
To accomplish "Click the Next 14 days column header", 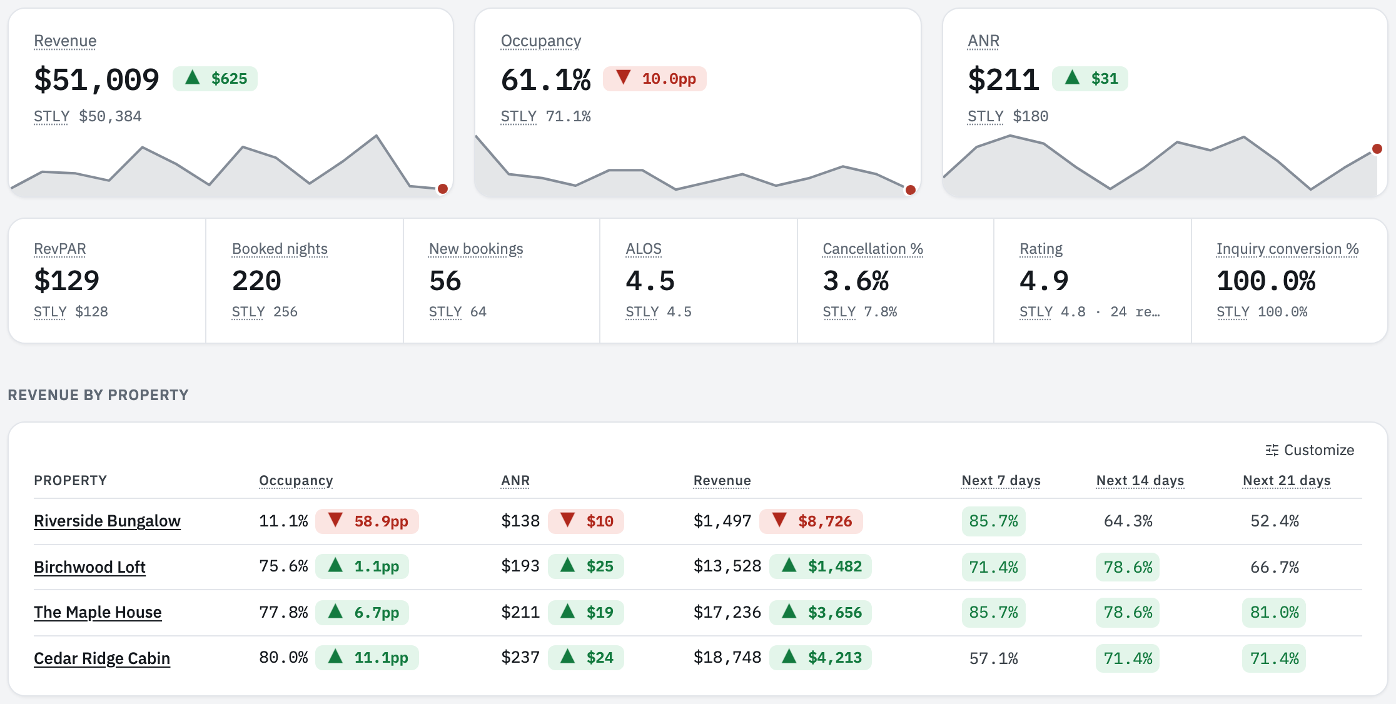I will pyautogui.click(x=1140, y=480).
